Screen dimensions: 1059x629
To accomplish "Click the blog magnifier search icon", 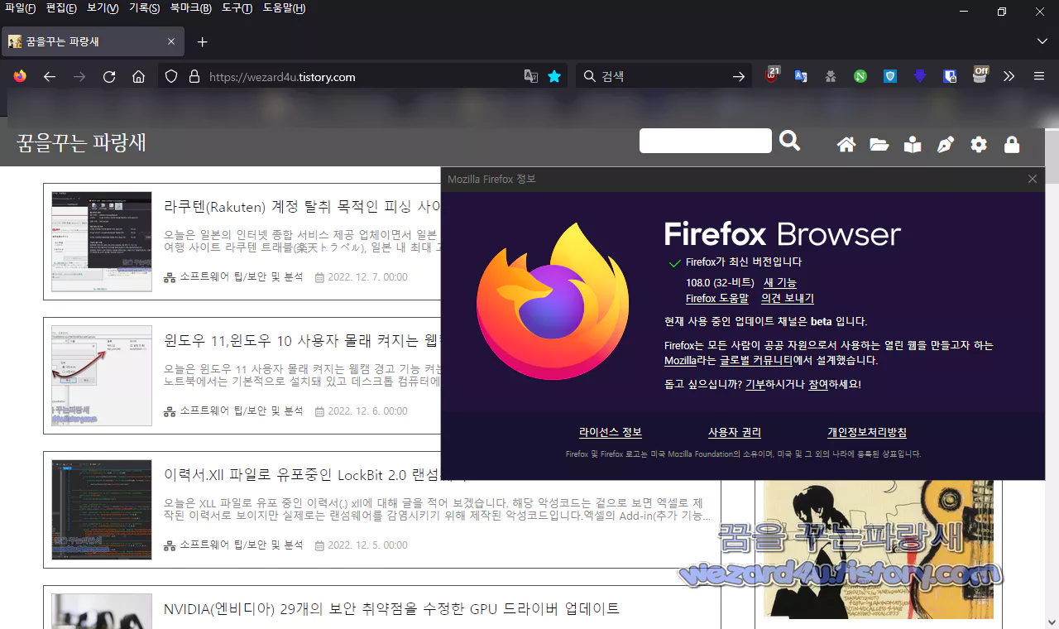I will point(790,141).
